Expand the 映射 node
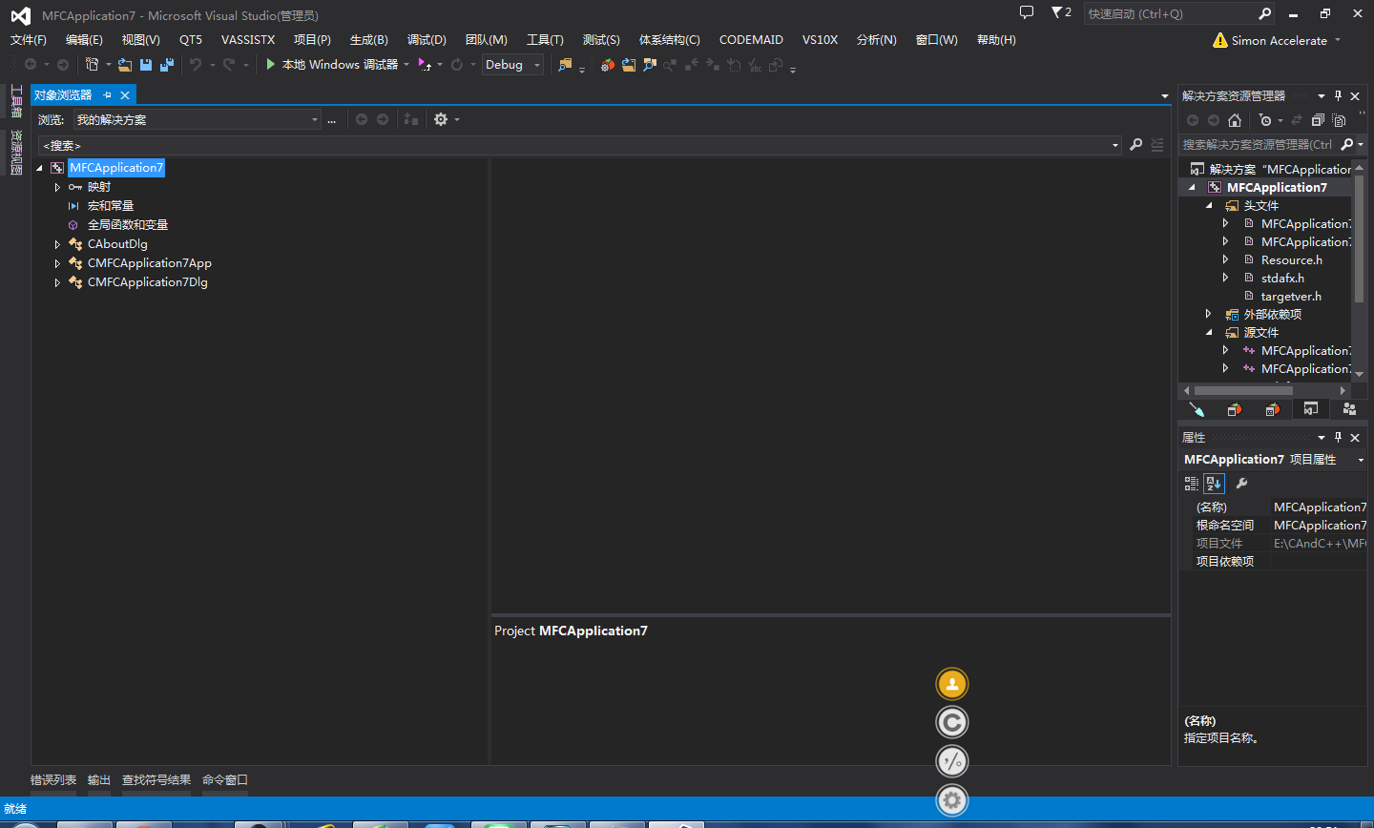 57,187
